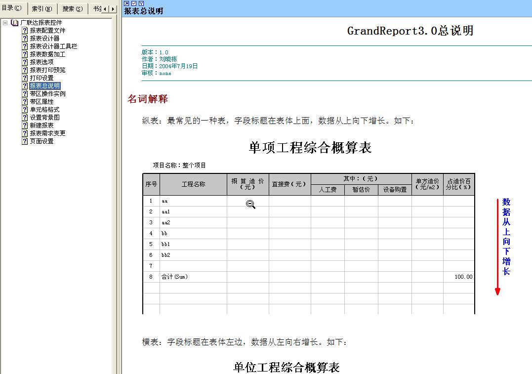Click the blue Y icon above the header

coord(141,3)
